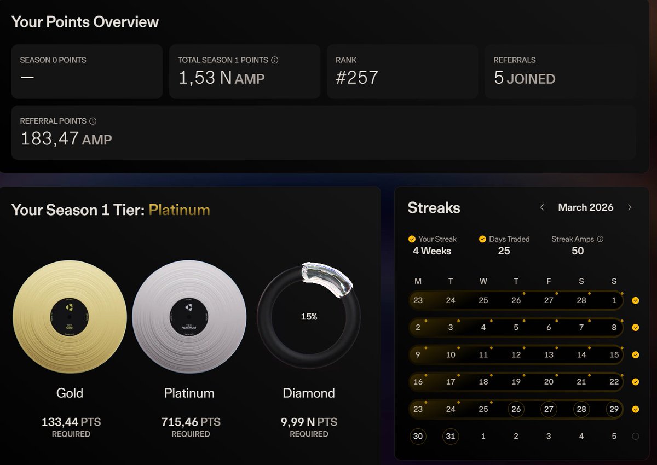The height and width of the screenshot is (465, 657).
Task: Click the March 2026 month label
Action: (x=586, y=207)
